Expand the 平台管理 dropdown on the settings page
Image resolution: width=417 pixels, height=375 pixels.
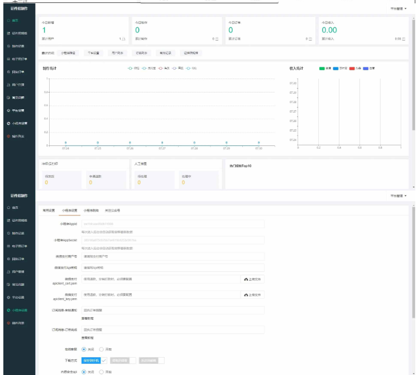[399, 196]
